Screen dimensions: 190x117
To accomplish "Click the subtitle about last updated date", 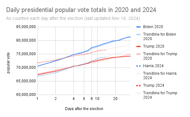I will (73, 19).
